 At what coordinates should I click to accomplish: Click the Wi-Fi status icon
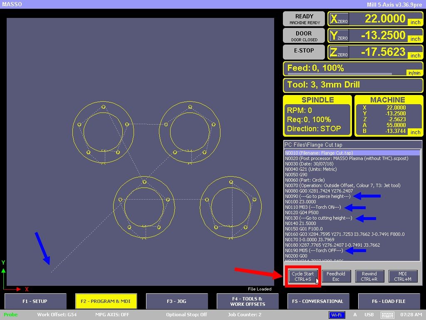pyautogui.click(x=337, y=315)
